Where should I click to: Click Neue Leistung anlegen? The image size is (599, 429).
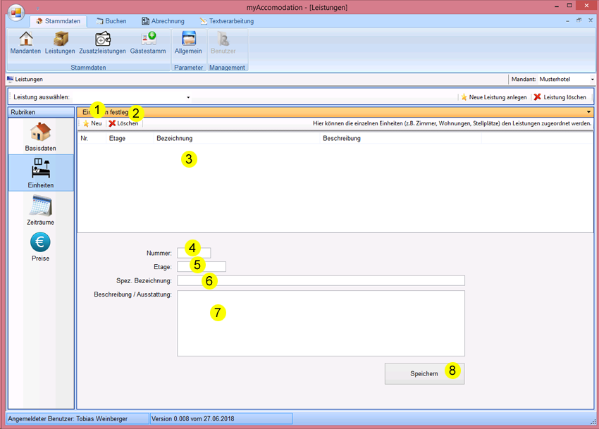[x=493, y=97]
